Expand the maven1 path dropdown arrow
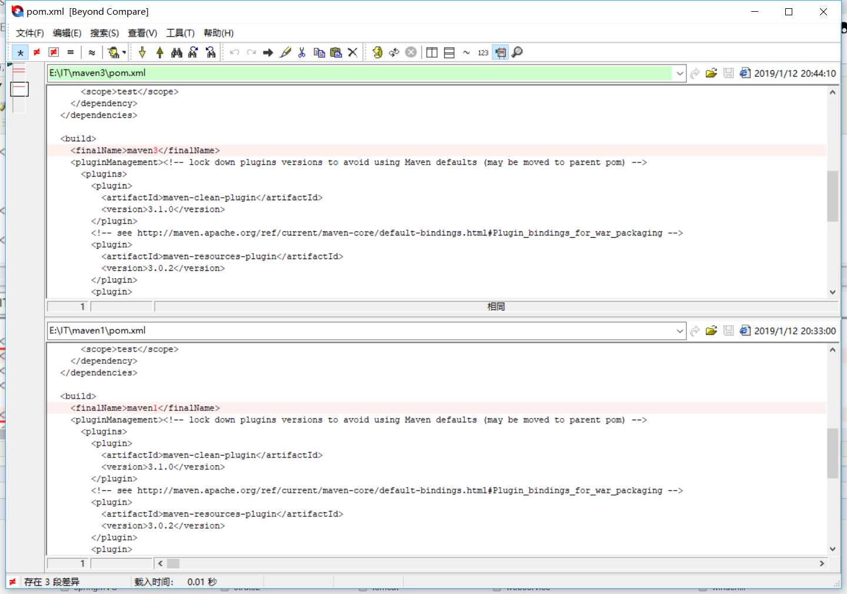Image resolution: width=847 pixels, height=594 pixels. [x=679, y=331]
